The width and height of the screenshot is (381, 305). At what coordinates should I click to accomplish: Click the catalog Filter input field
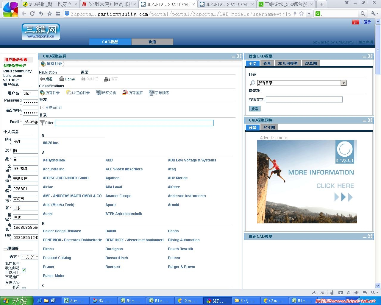134,123
